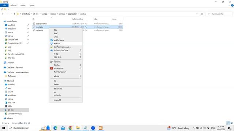Screen dimensions: 234x131
Task: Show hidden system tray icons
Action: point(193,128)
